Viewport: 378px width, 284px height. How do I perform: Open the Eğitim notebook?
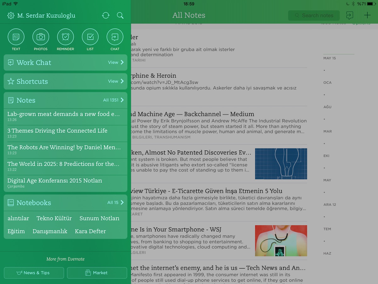click(16, 231)
